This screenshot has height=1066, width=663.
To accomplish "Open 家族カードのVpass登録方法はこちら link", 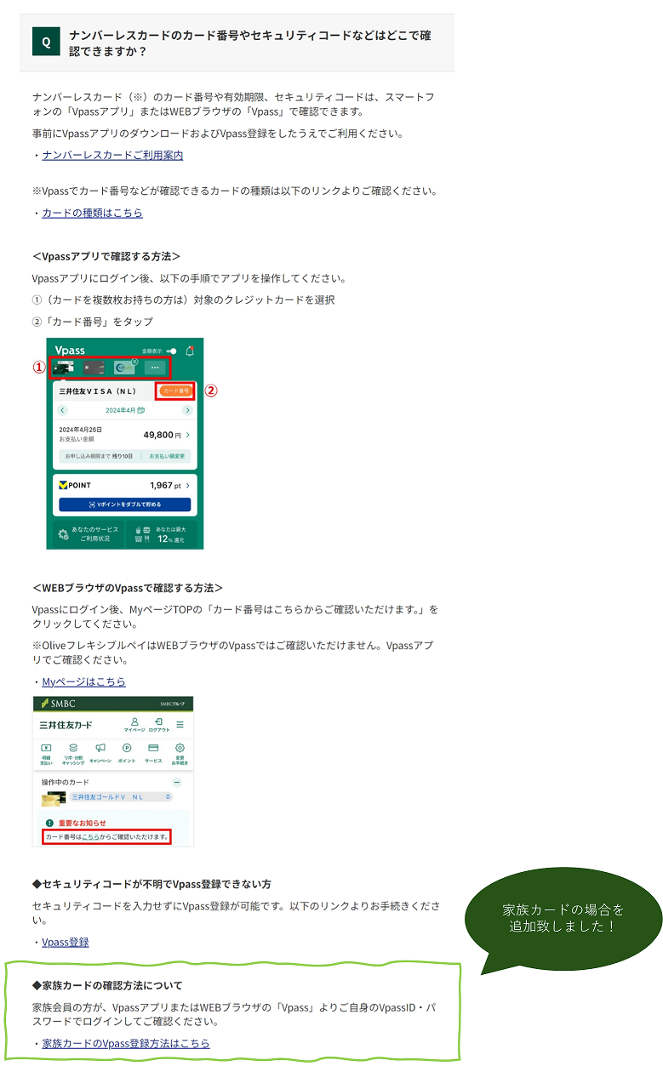I will 126,1043.
